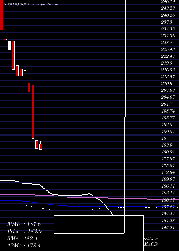Select the 180.94 axis value
Image resolution: width=179 pixels, height=251 pixels.
pos(168,152)
